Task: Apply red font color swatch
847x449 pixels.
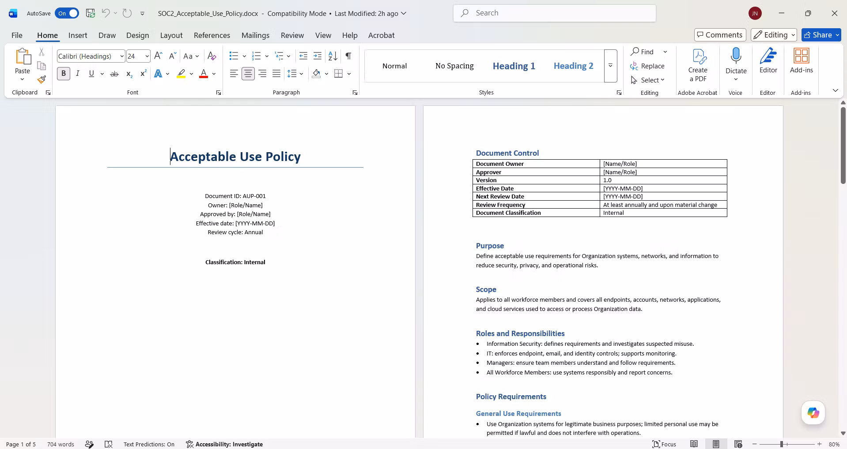Action: coord(204,74)
